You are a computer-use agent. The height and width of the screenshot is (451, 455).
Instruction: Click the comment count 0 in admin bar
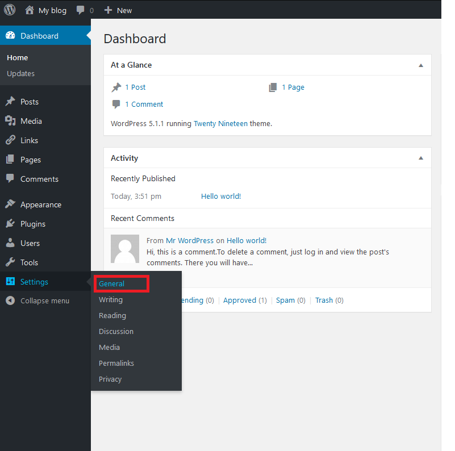[91, 11]
